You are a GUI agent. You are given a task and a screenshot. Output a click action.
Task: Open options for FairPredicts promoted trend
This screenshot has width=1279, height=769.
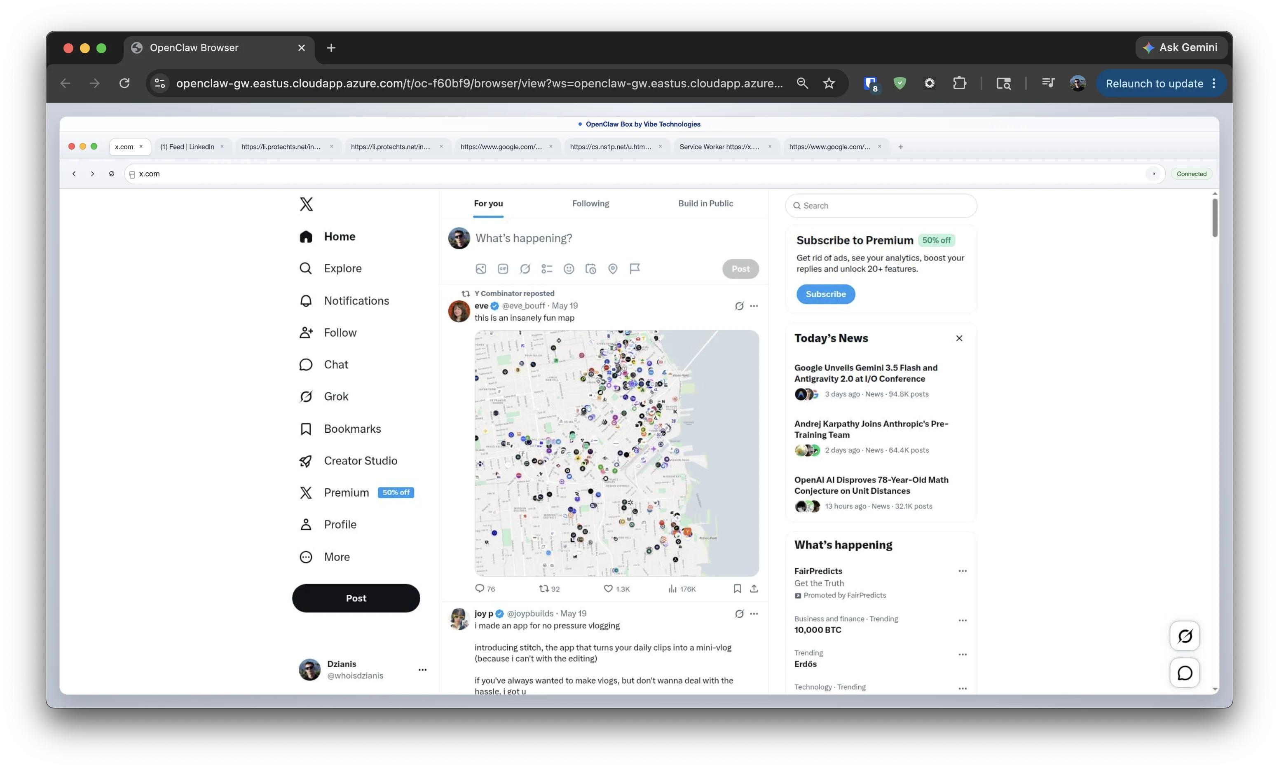(x=963, y=571)
